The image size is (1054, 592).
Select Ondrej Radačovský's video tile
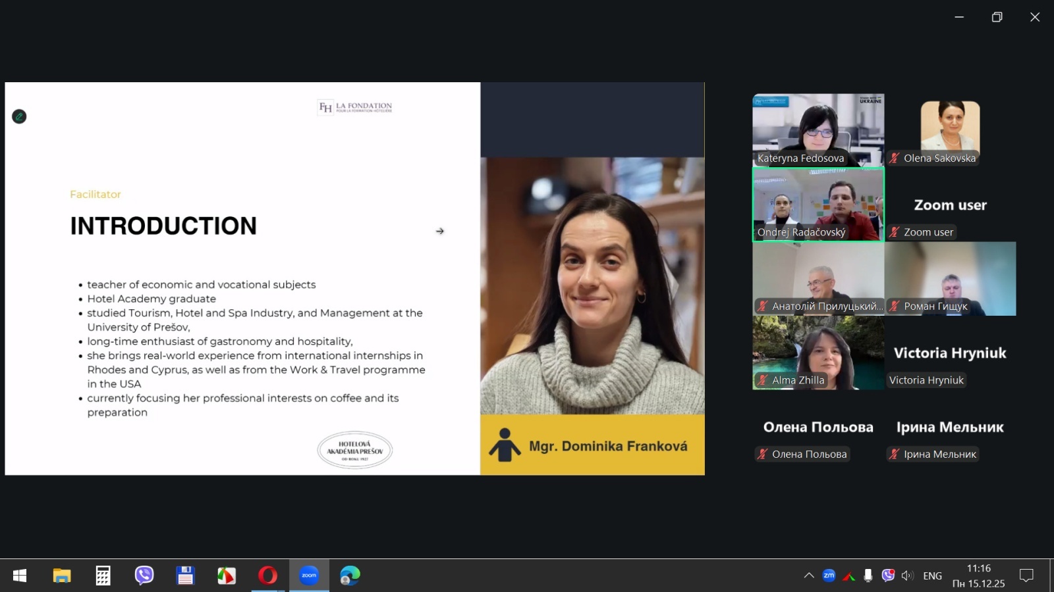(818, 204)
